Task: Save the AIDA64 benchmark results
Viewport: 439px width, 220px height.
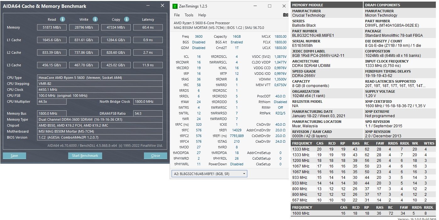Action: pyautogui.click(x=14, y=156)
